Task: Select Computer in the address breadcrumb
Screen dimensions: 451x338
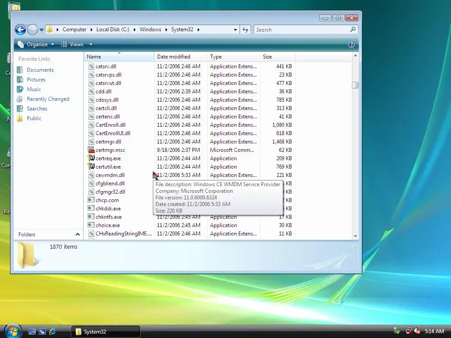Action: tap(74, 29)
